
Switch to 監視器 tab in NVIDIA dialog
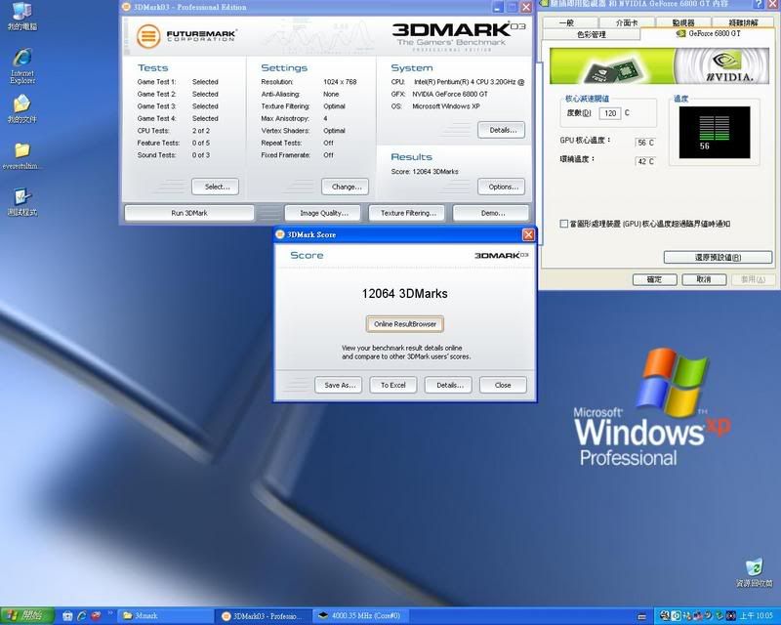[x=683, y=22]
